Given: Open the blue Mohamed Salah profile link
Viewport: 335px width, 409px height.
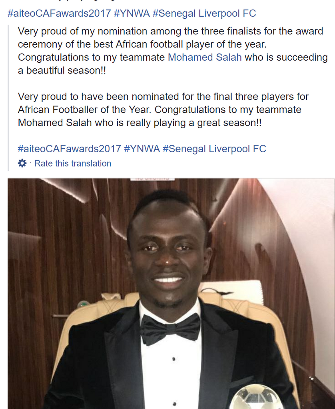Looking at the screenshot, I should tap(205, 57).
